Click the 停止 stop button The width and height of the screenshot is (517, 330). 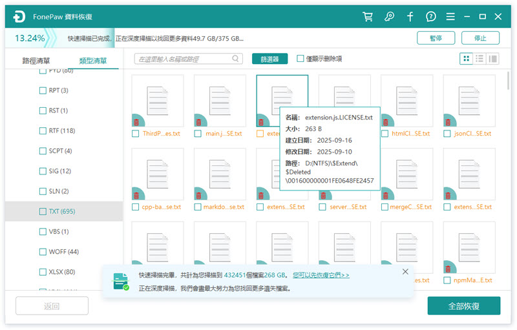tap(480, 38)
